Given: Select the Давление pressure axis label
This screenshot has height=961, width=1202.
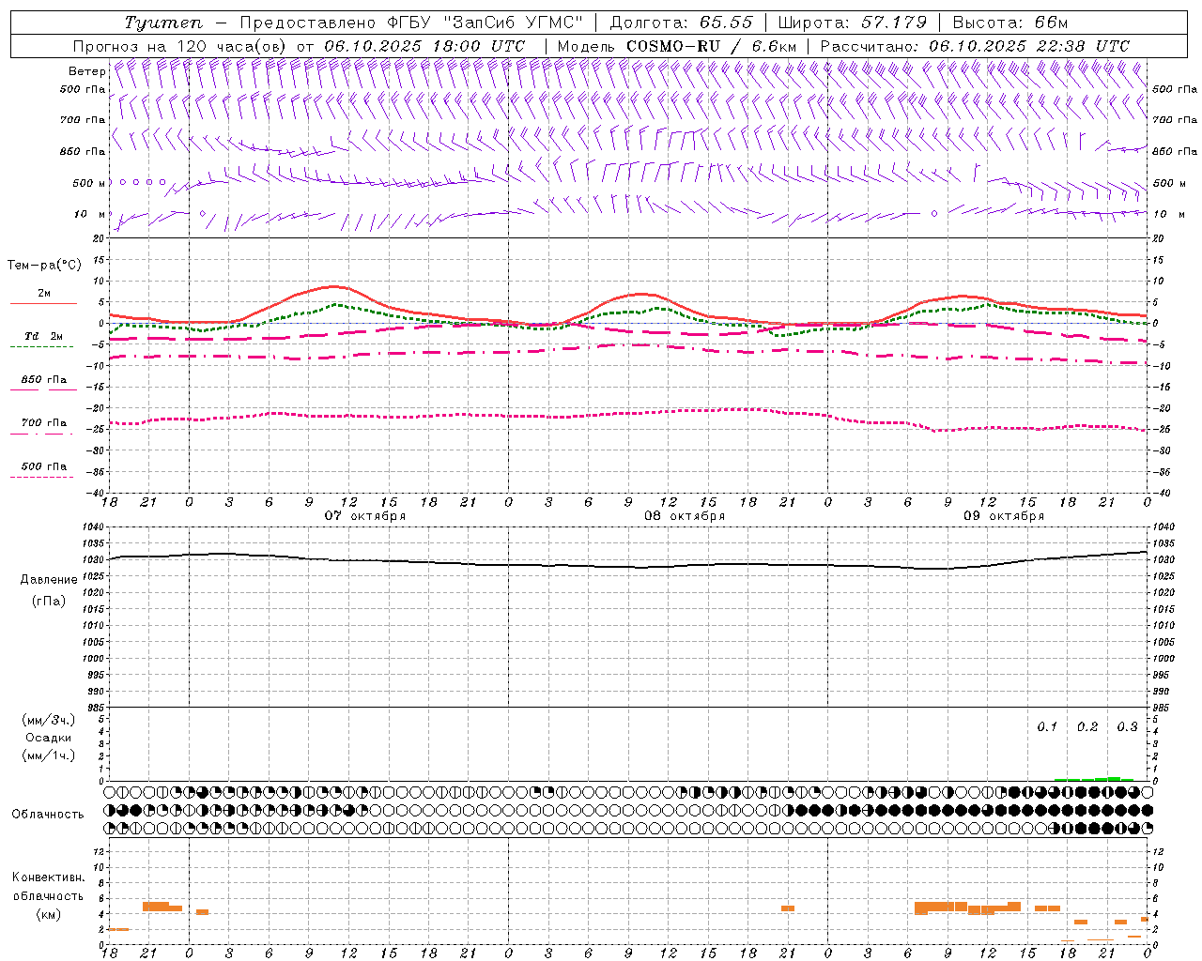Looking at the screenshot, I should coord(49,580).
